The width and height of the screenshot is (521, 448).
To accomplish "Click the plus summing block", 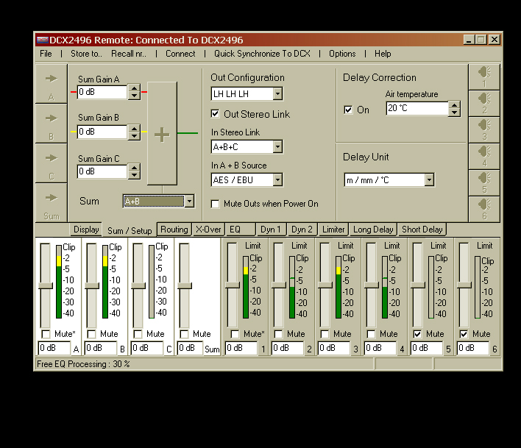I will pyautogui.click(x=162, y=133).
